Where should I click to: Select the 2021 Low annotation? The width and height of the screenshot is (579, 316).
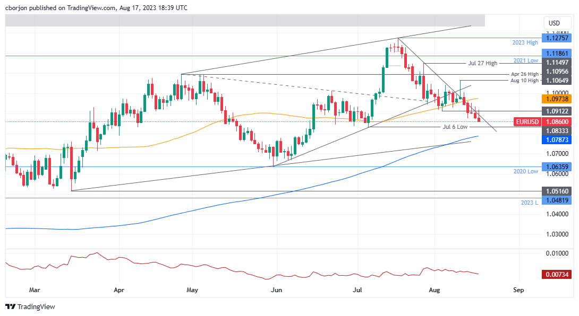tap(527, 60)
